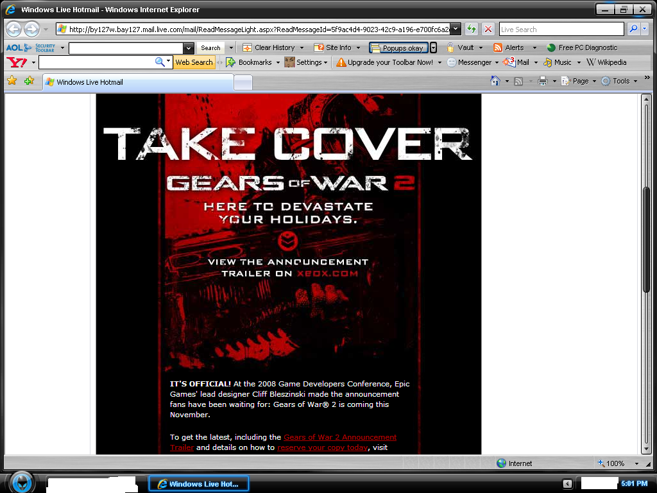Open the AOL search box history dropdown
Screen dimensions: 657x493
(x=189, y=48)
